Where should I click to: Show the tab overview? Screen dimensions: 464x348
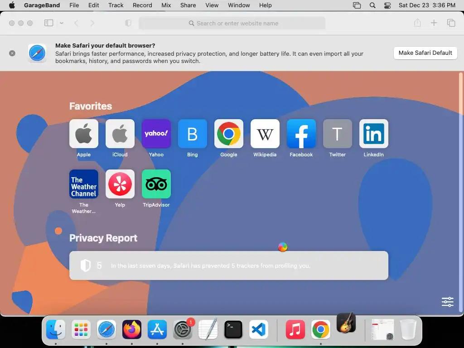[x=451, y=23]
